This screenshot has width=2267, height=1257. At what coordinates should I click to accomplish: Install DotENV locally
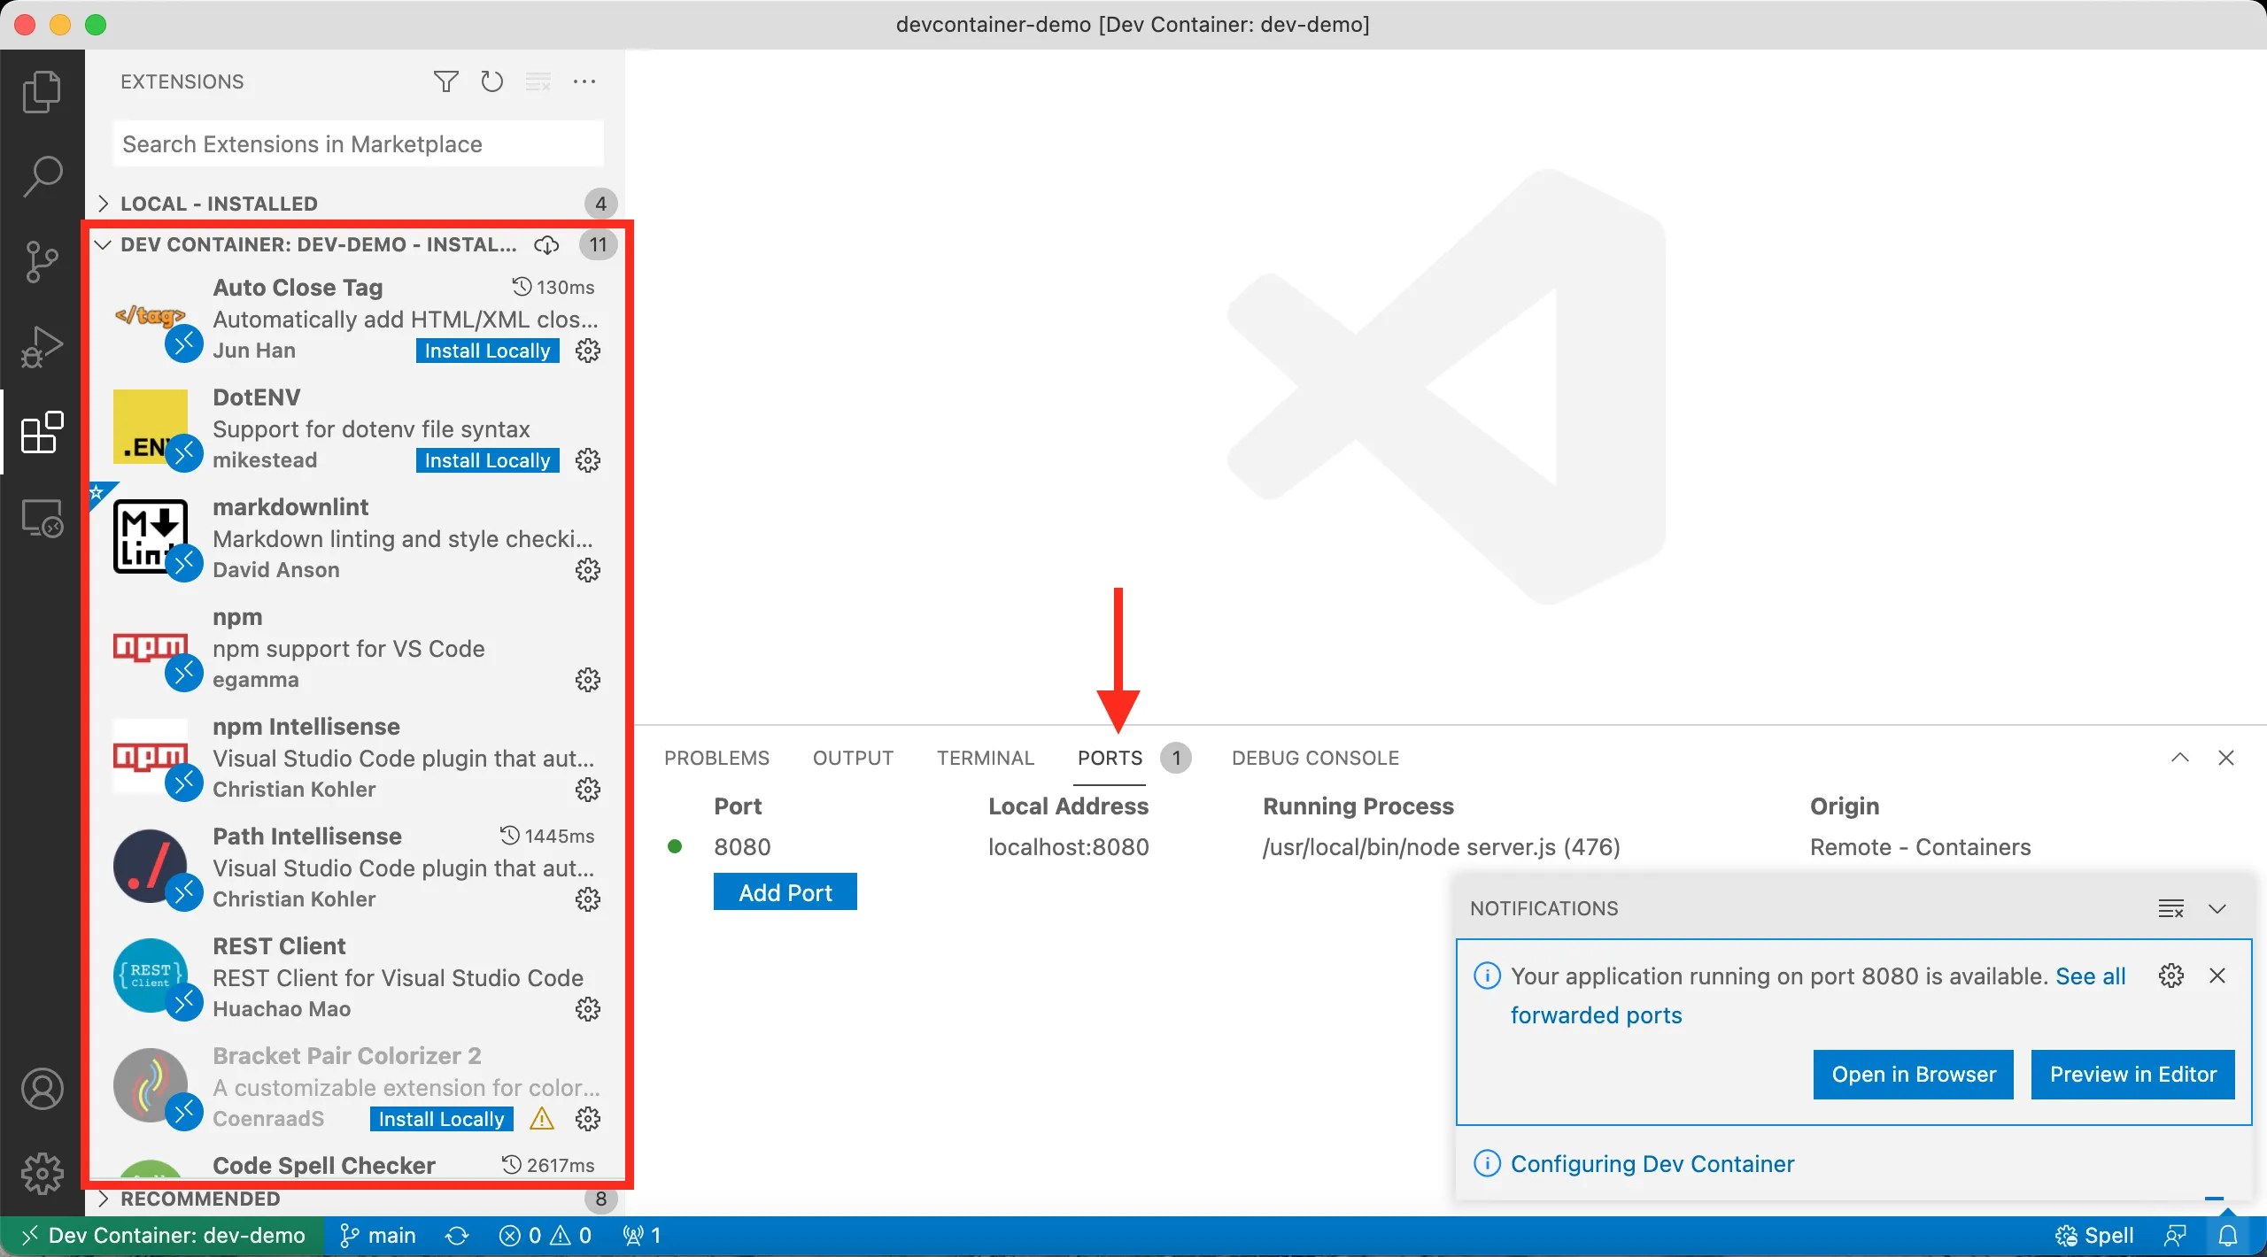tap(487, 460)
